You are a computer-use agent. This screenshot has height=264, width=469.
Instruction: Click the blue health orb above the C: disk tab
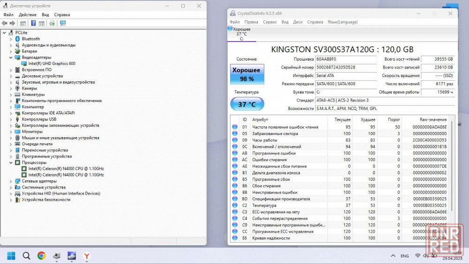click(230, 28)
